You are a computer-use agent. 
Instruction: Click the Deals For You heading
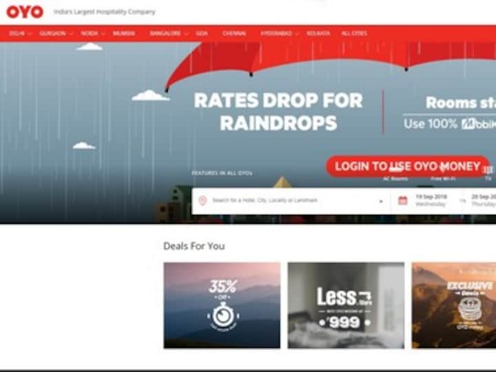click(194, 246)
